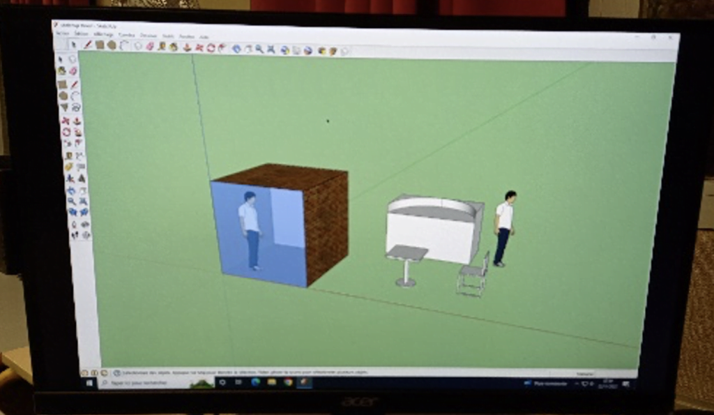Screen dimensions: 714x415
Task: Activate the Move tool in top toolbar
Action: (199, 47)
